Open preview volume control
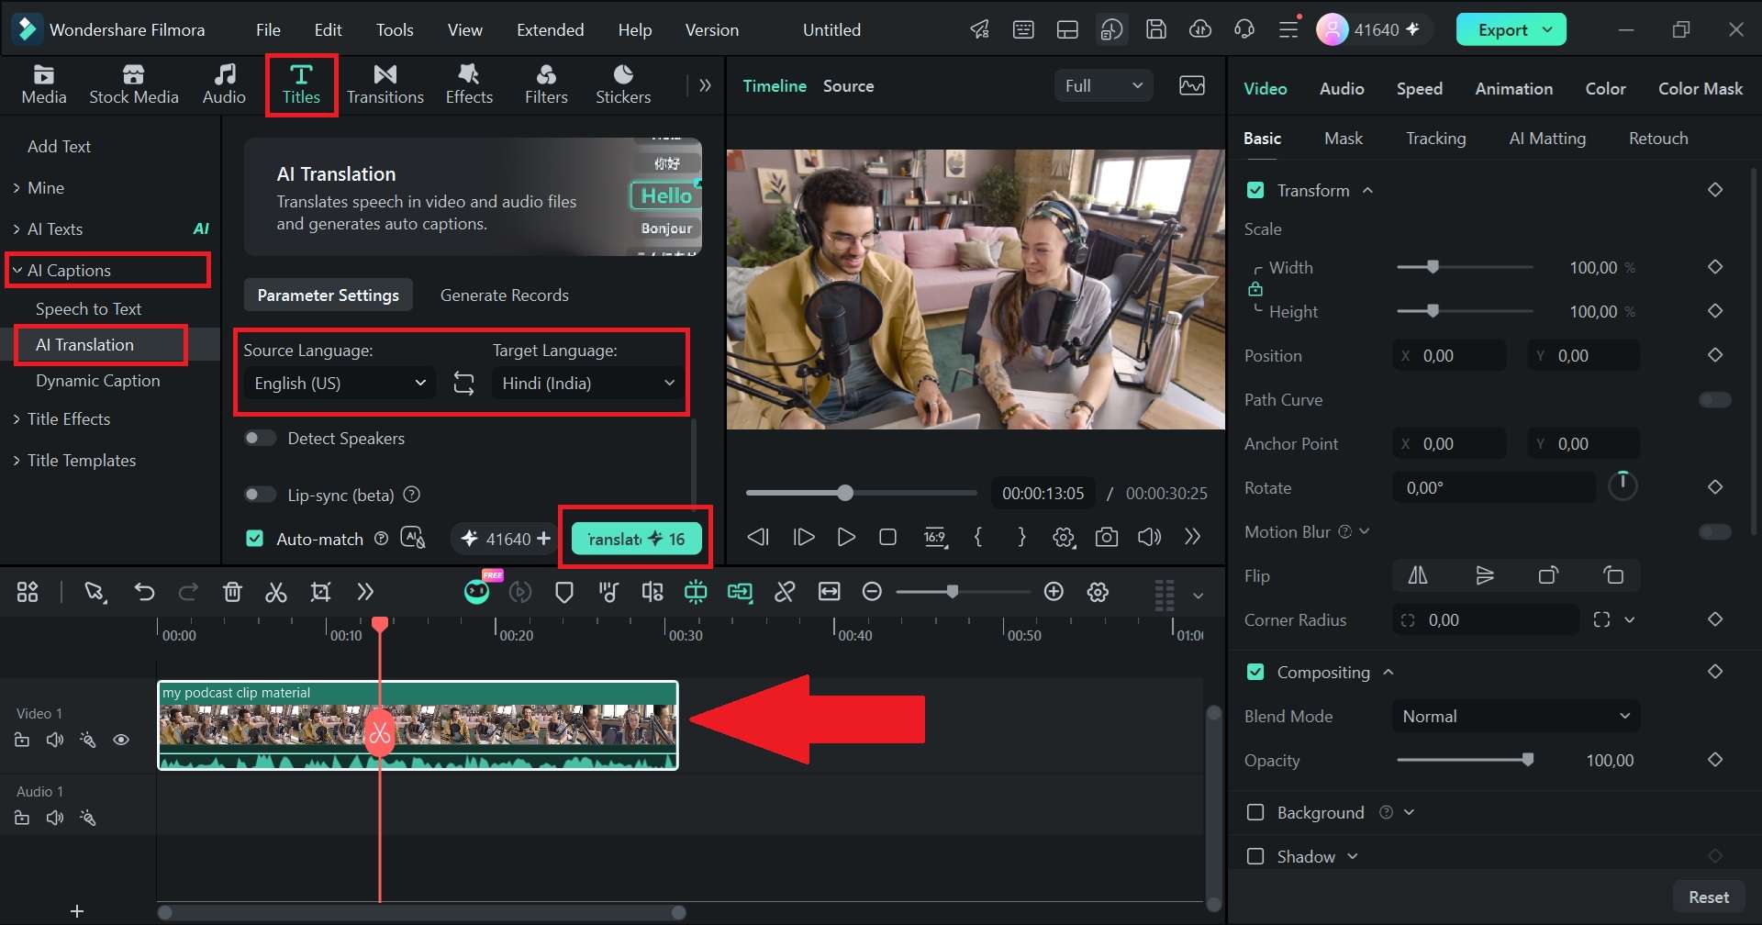Image resolution: width=1762 pixels, height=925 pixels. 1149,537
